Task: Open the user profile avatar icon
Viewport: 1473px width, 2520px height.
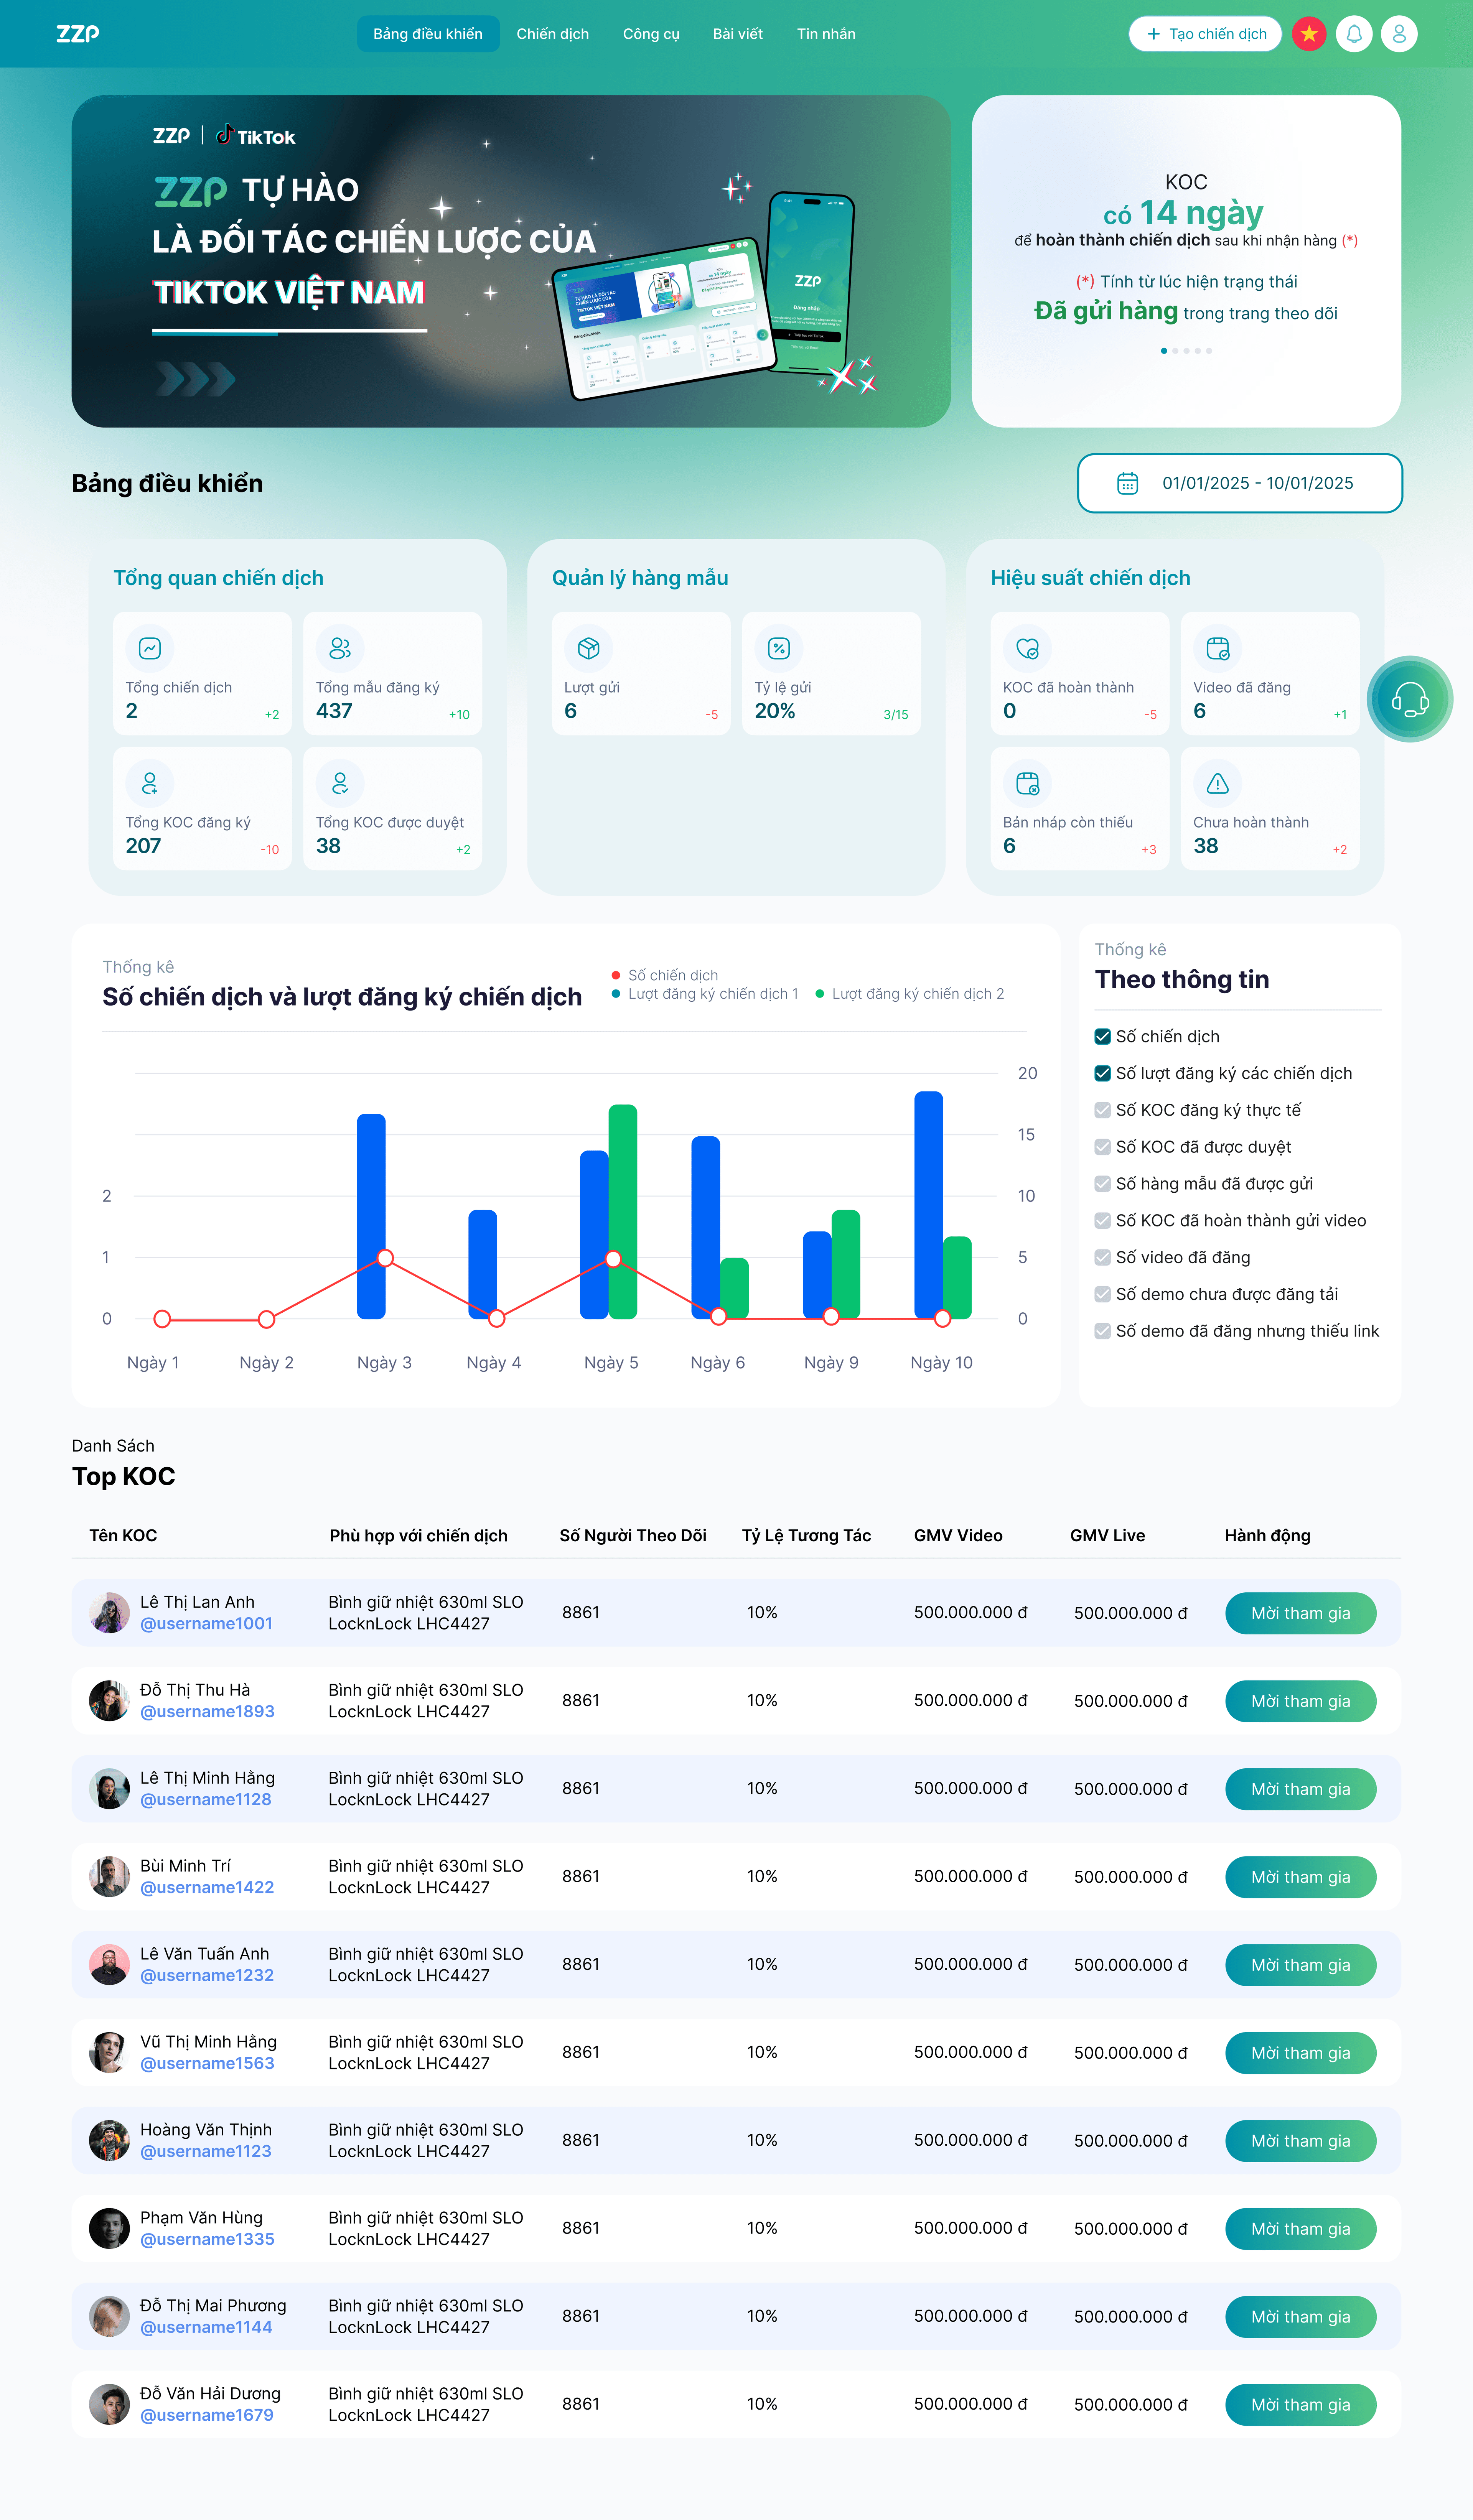Action: (x=1399, y=34)
